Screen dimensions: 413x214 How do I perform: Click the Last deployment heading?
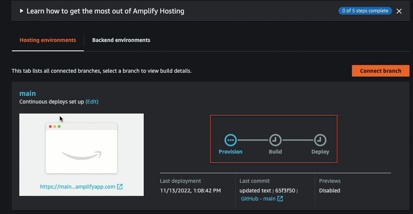[180, 181]
